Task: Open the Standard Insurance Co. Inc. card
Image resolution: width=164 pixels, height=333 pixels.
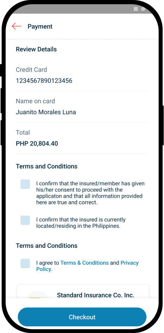Action: coord(83,291)
